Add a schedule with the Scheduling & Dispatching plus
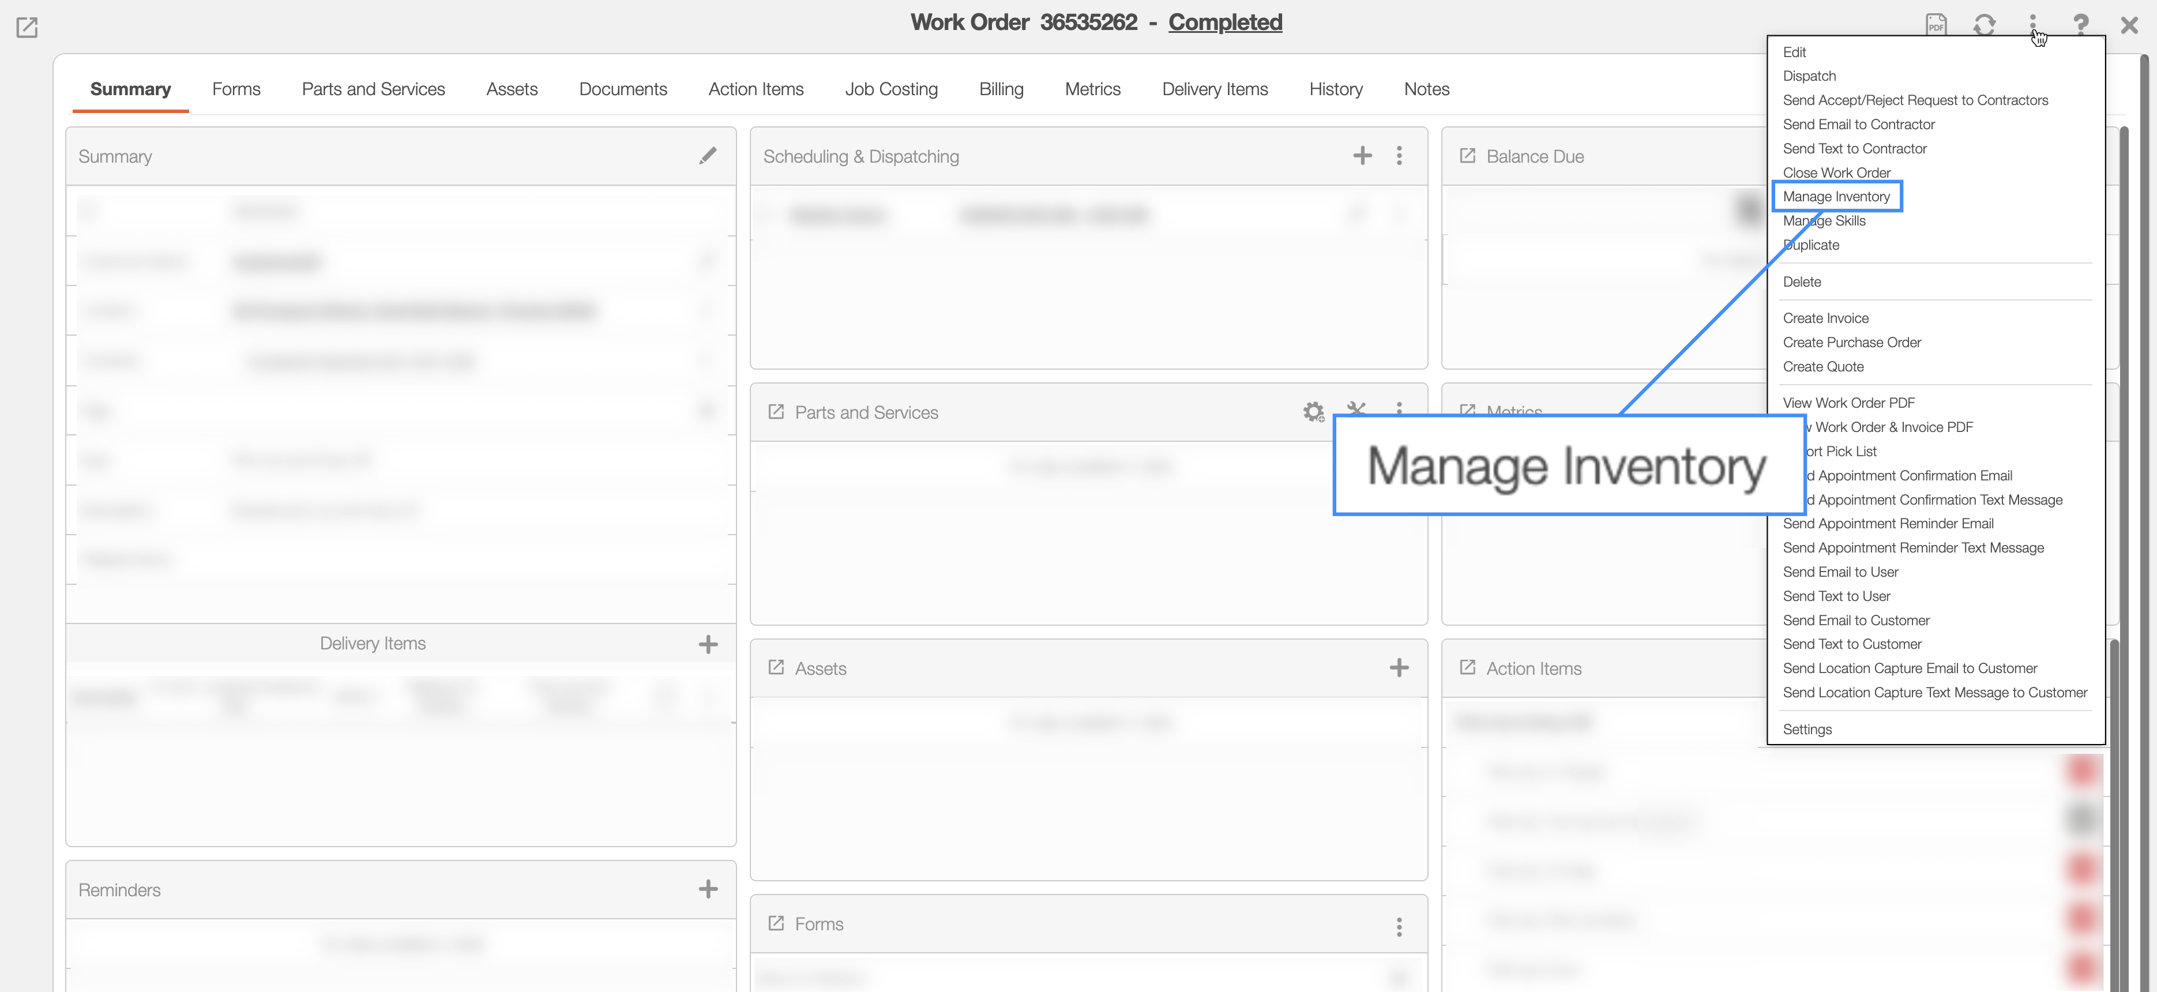2157x992 pixels. [1362, 156]
